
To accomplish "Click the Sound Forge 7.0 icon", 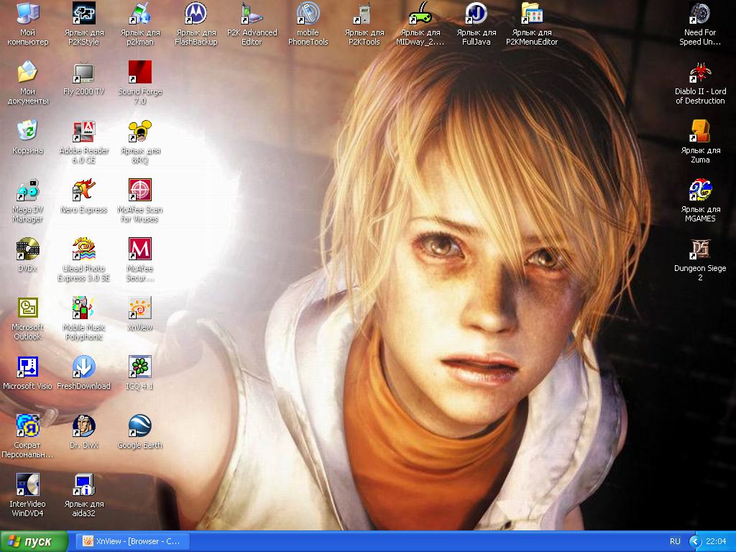I will coord(140,72).
